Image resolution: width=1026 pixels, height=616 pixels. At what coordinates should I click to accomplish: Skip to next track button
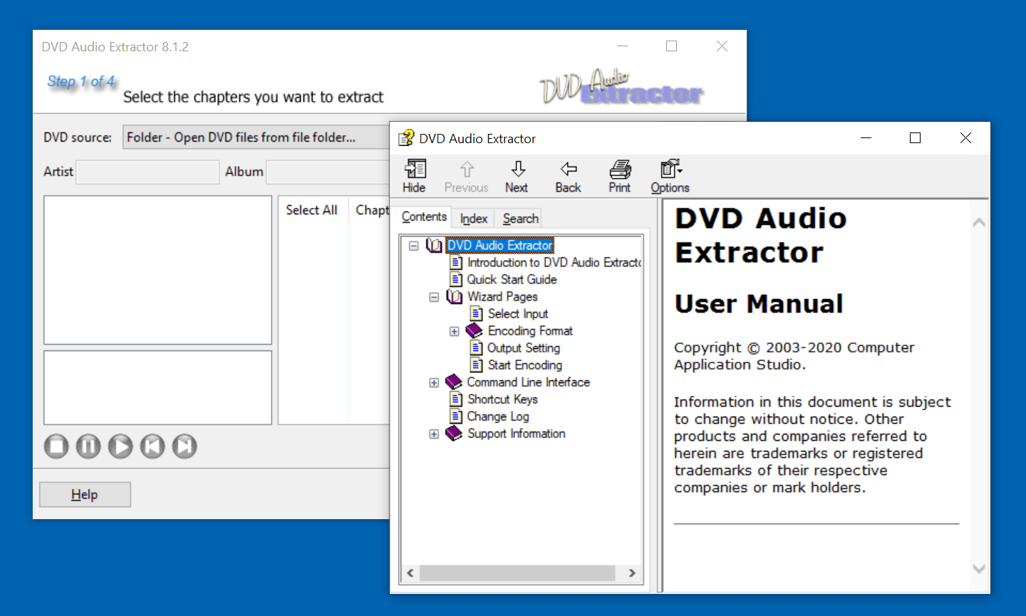tap(185, 447)
